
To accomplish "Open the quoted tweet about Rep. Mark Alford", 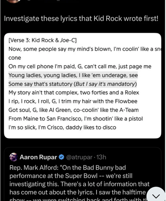I will 82,174.
